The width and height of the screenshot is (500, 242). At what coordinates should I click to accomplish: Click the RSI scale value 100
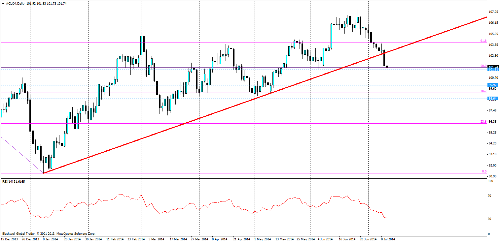491,181
